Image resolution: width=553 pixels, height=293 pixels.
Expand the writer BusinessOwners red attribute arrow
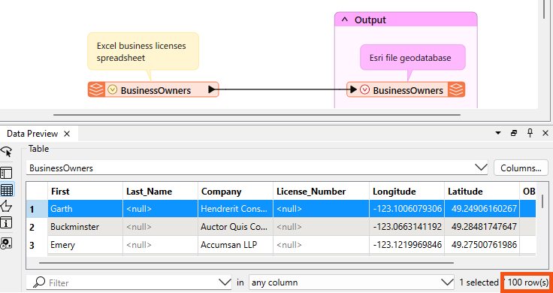pyautogui.click(x=365, y=90)
